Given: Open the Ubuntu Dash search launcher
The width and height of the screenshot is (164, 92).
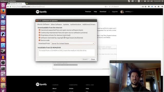Looking at the screenshot, I should 3,5.
